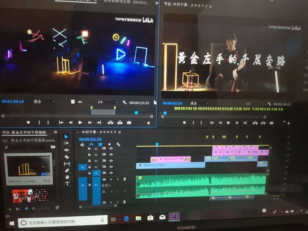Open Source monitor 1/4 resolution dropdown
308x231 pixels.
pos(108,102)
